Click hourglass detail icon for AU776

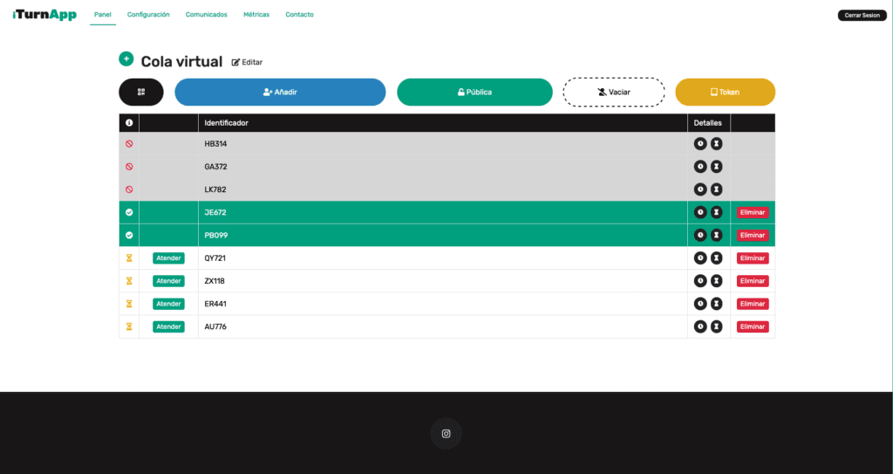click(716, 326)
